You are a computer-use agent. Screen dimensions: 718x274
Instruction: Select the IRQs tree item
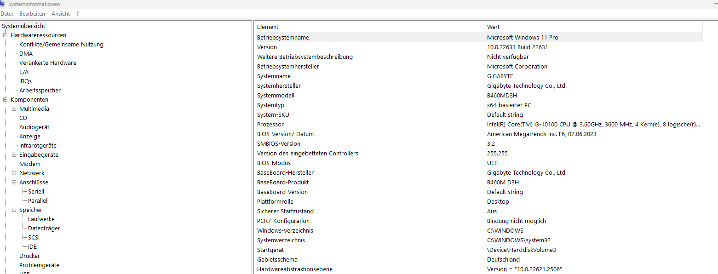pyautogui.click(x=25, y=81)
